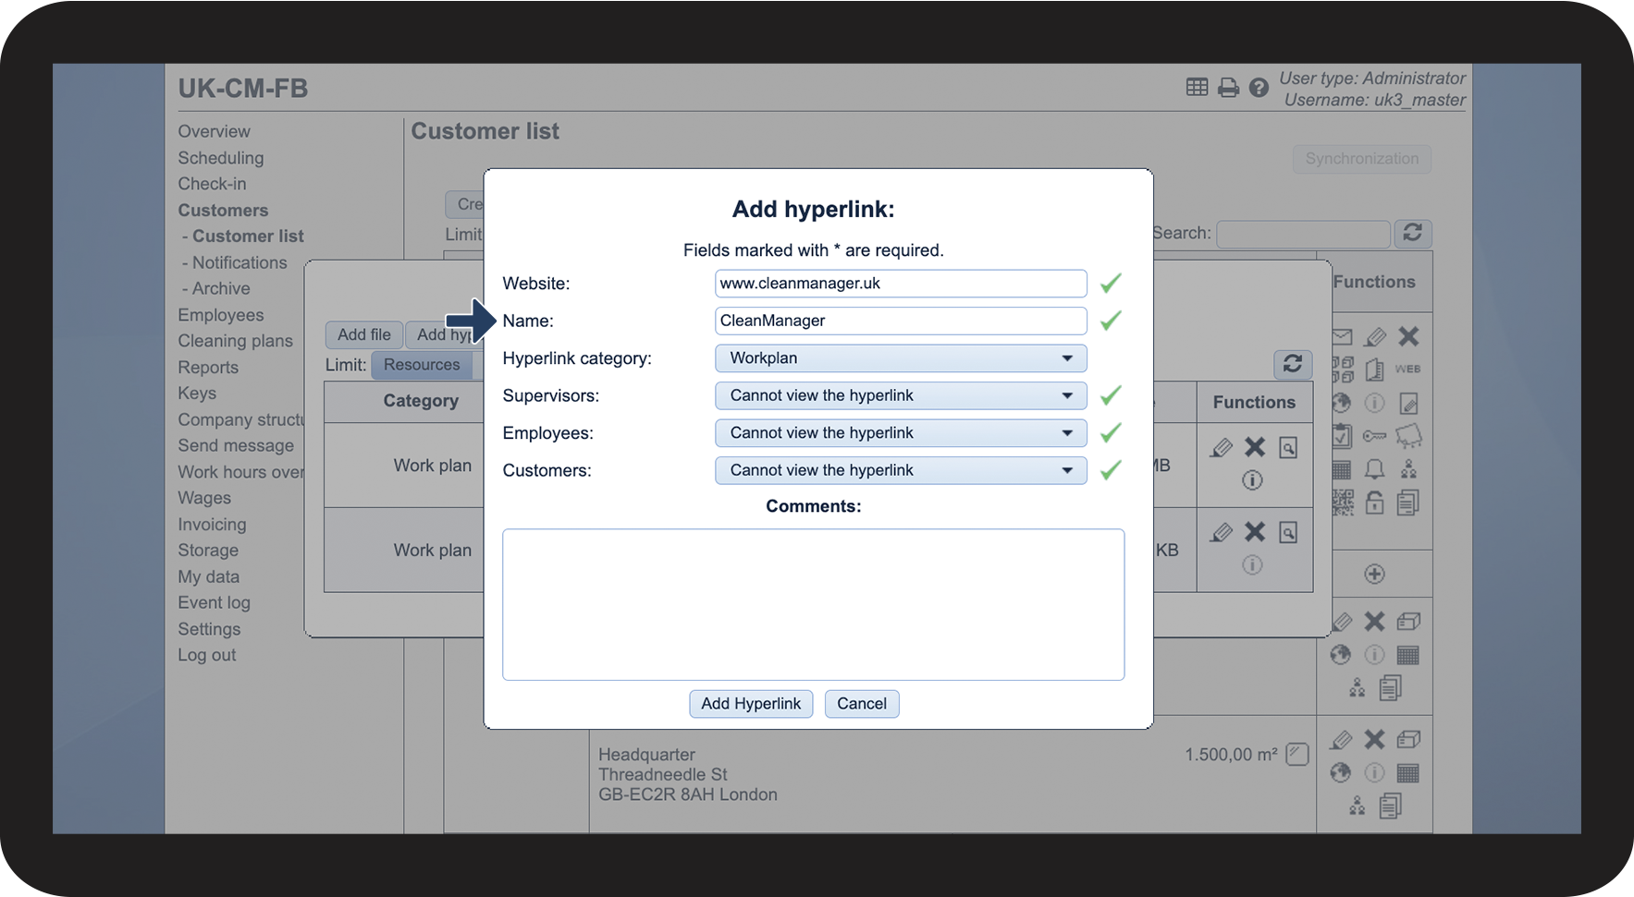Click the Category column header
Viewport: 1634px width, 897px height.
(x=421, y=401)
